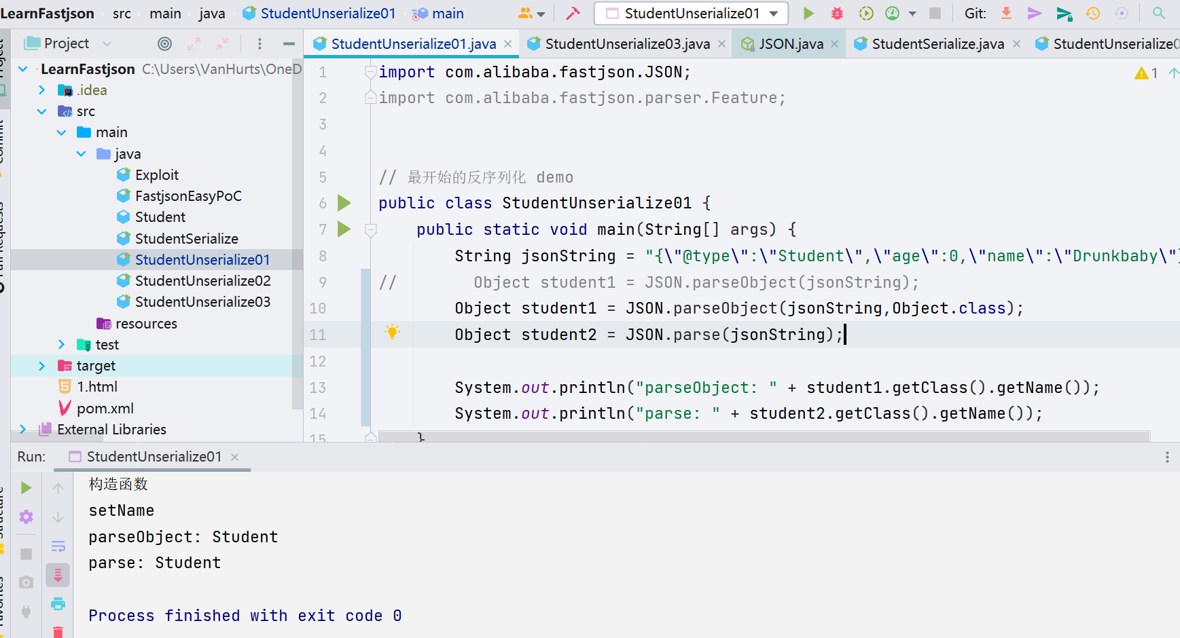Click the print icon in Run panel
Viewport: 1180px width, 638px height.
[58, 603]
